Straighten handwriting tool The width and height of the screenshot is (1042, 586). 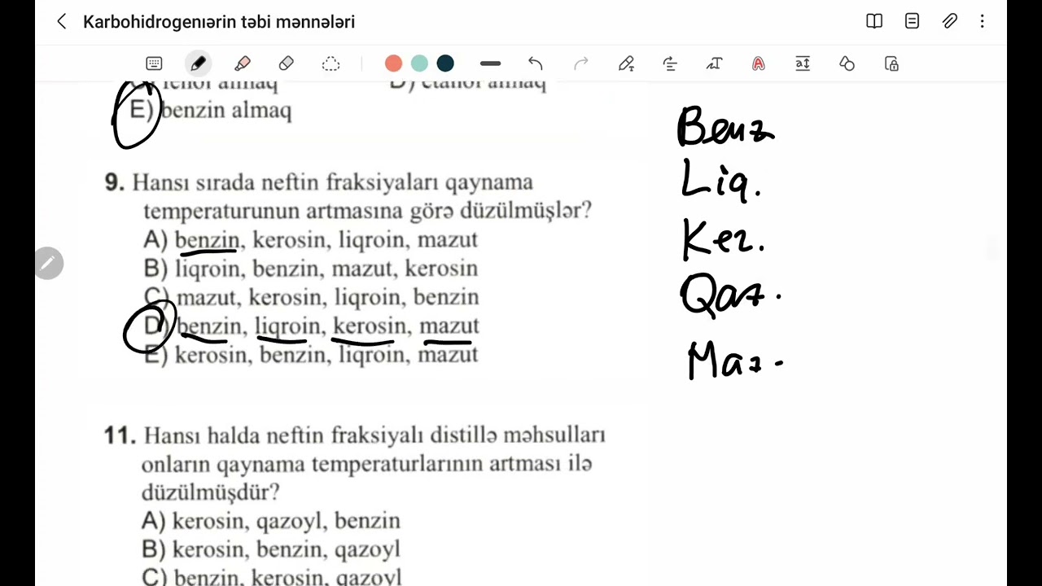[x=670, y=63]
